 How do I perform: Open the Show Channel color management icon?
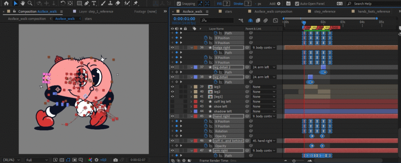pyautogui.click(x=90, y=160)
